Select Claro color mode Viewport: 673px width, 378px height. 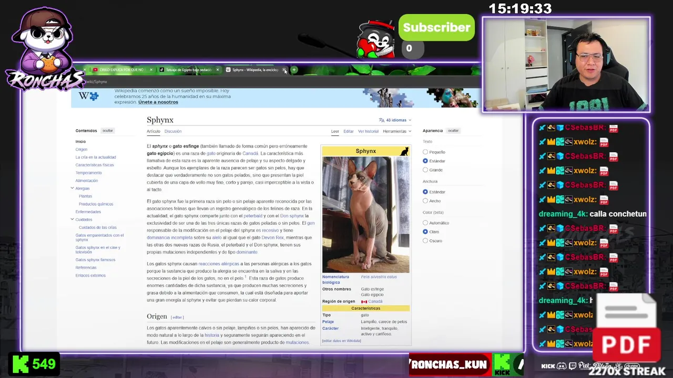coord(425,232)
